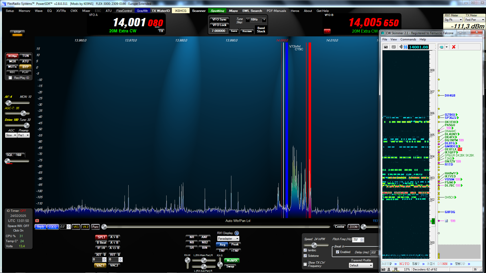This screenshot has width=486, height=273.
Task: Click the green arrow next to OH5CX
Action: pyautogui.click(x=455, y=197)
